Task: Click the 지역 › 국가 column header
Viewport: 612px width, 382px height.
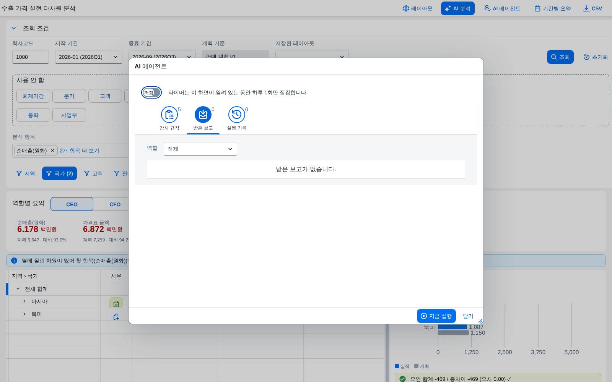Action: click(x=54, y=276)
